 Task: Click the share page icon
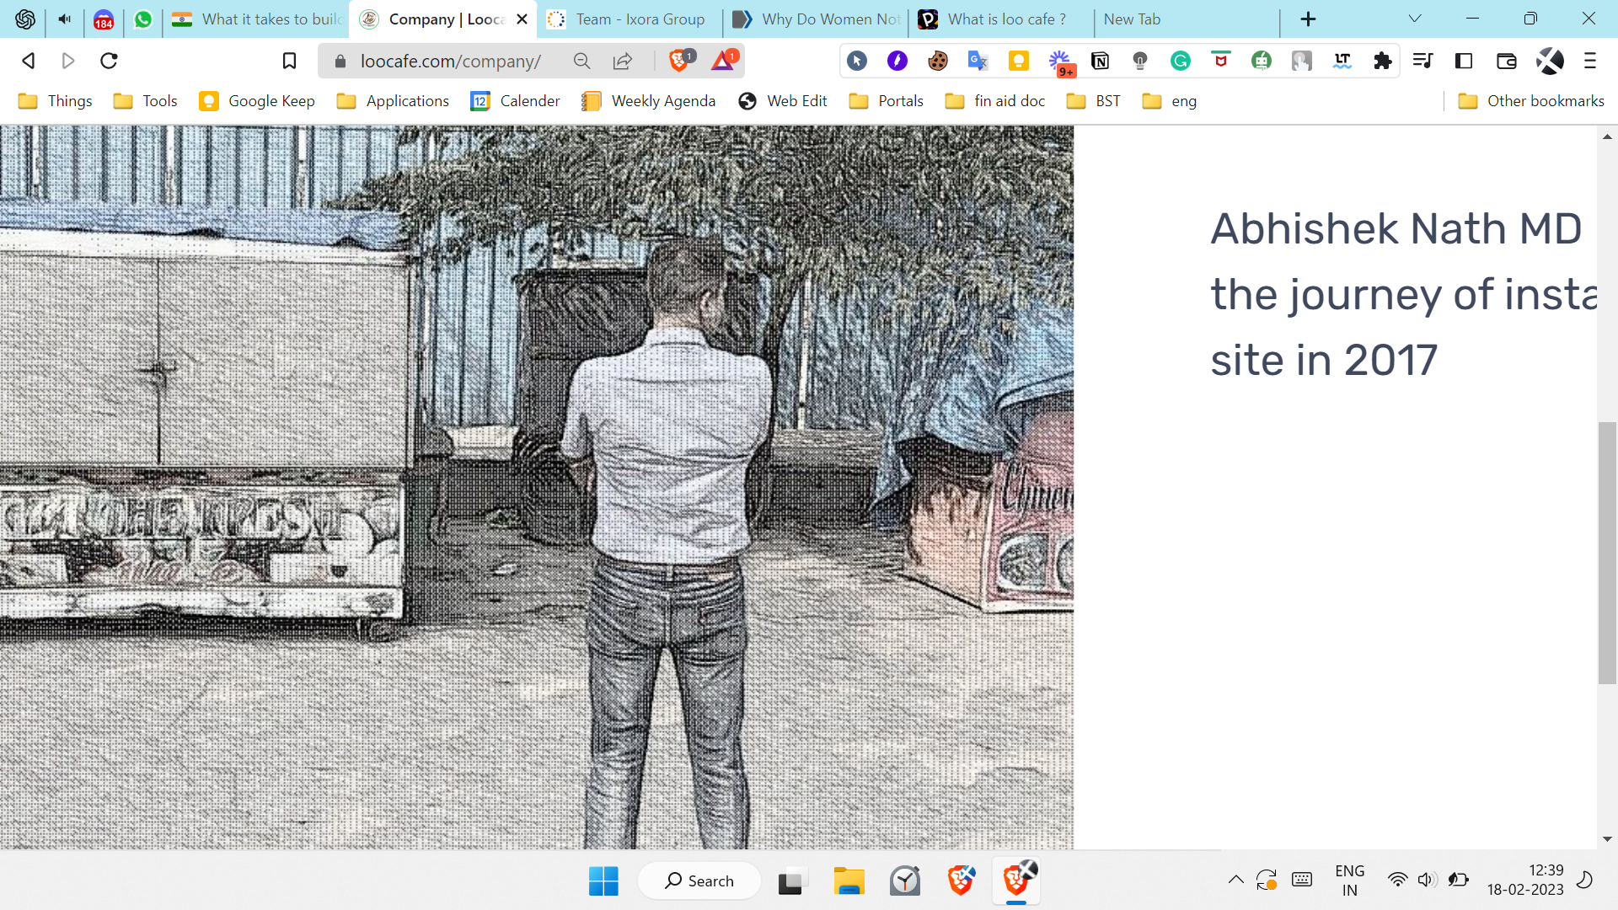point(623,61)
